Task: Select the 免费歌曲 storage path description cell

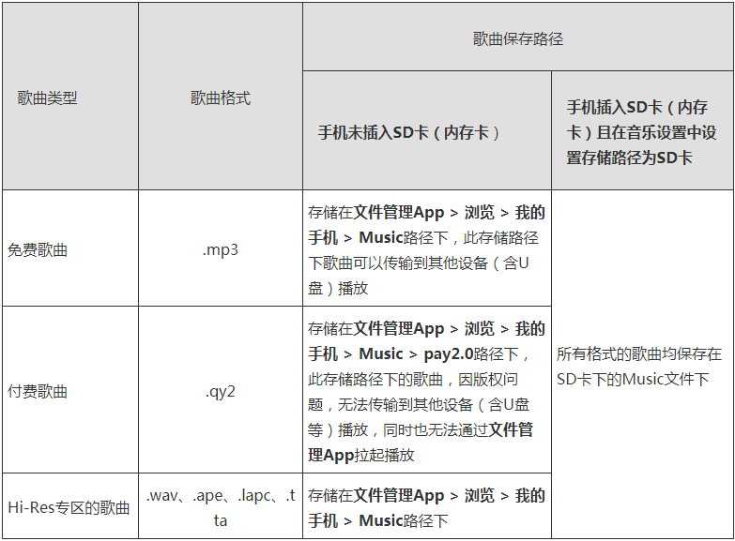Action: [427, 248]
